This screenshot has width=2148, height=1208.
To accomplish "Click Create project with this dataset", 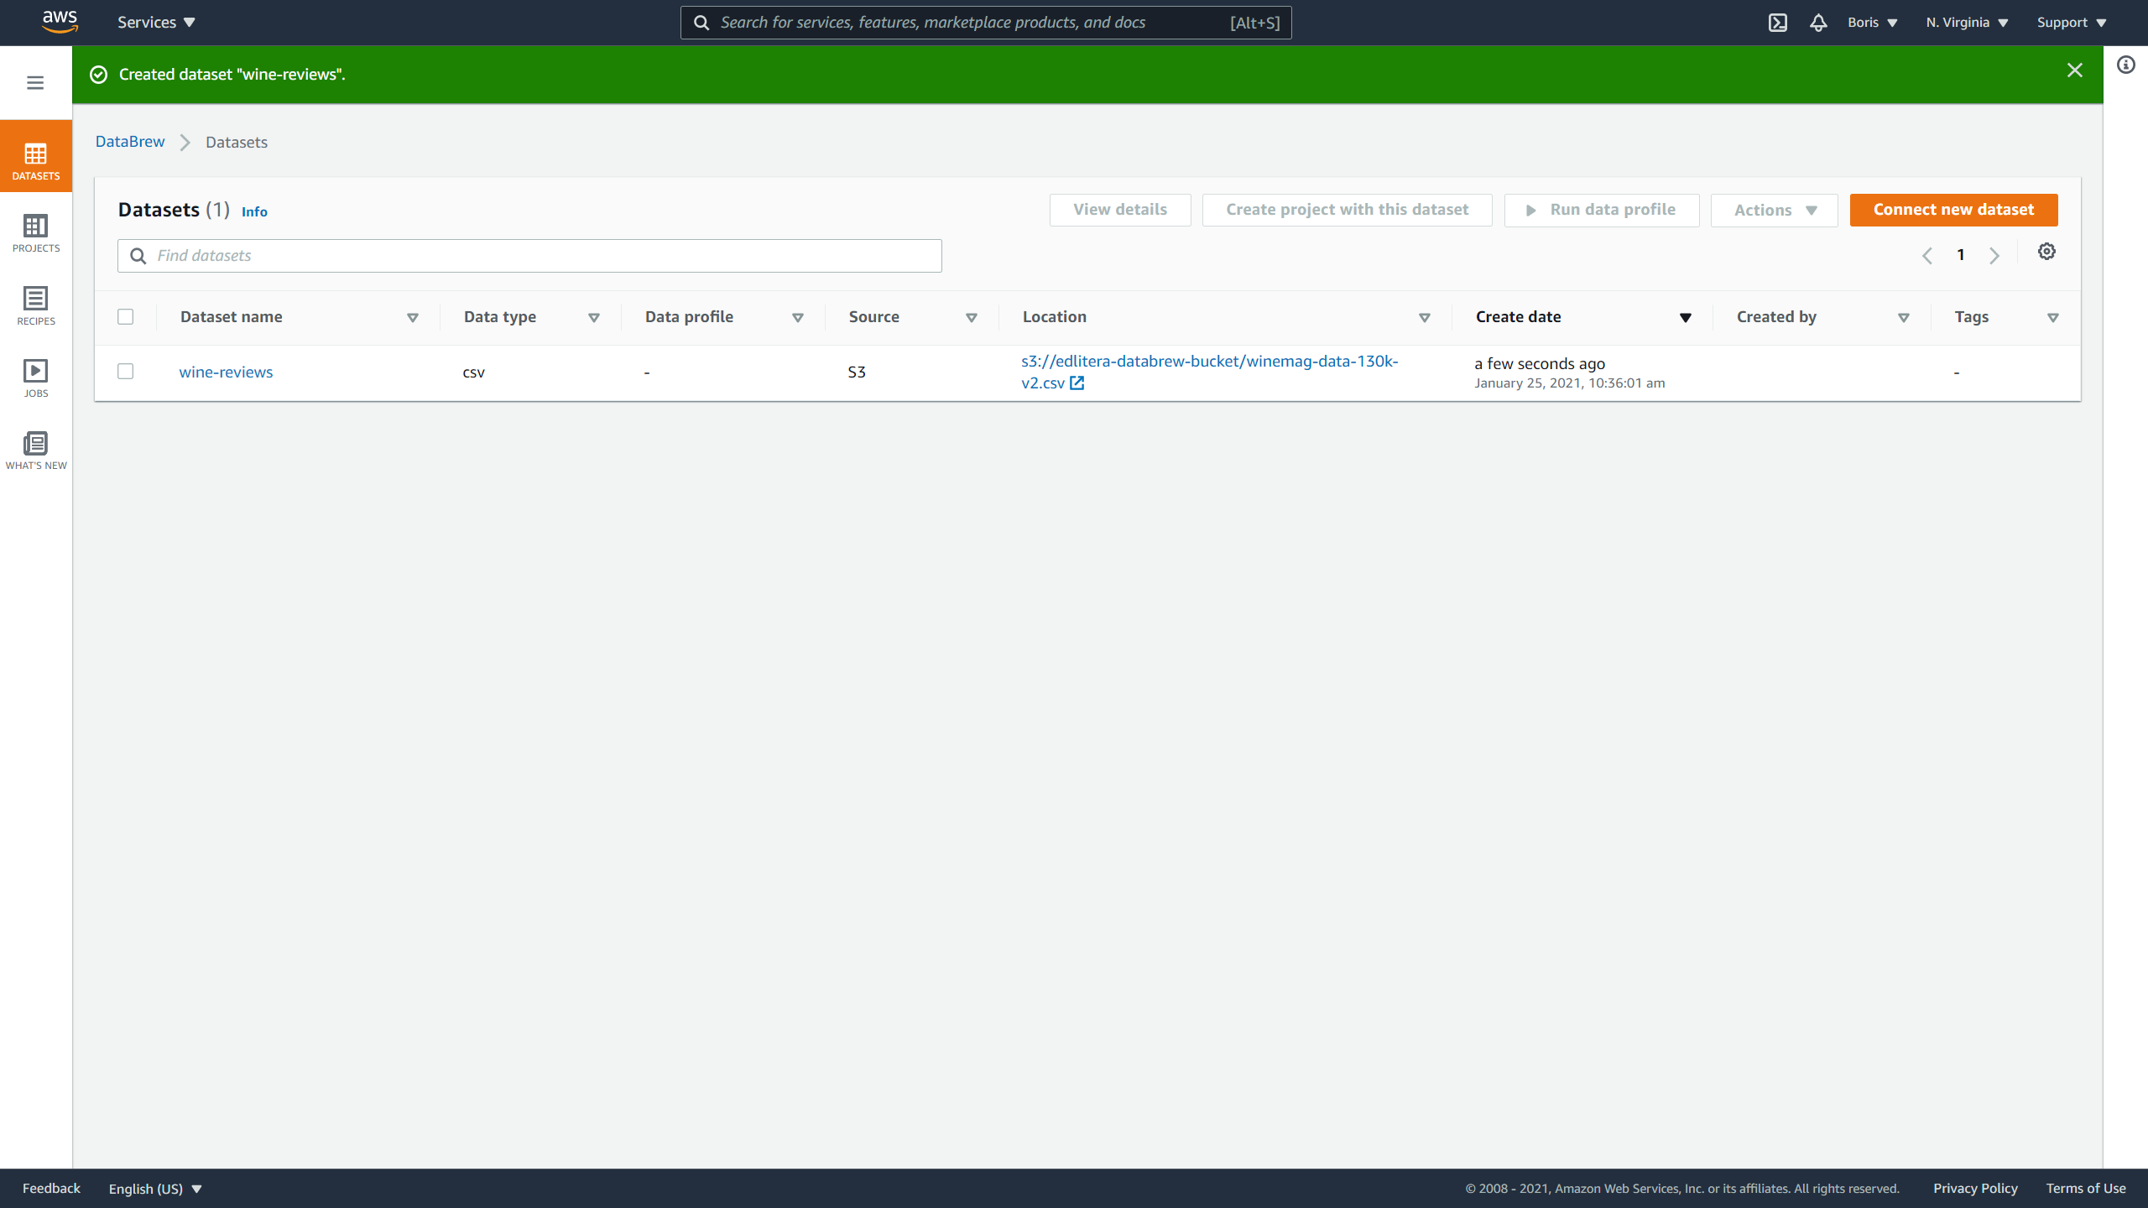I will pos(1348,210).
